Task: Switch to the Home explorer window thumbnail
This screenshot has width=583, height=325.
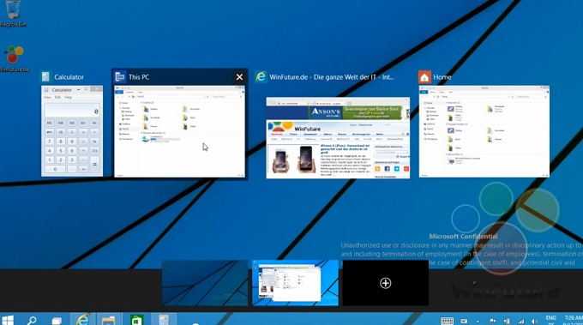Action: click(x=484, y=131)
